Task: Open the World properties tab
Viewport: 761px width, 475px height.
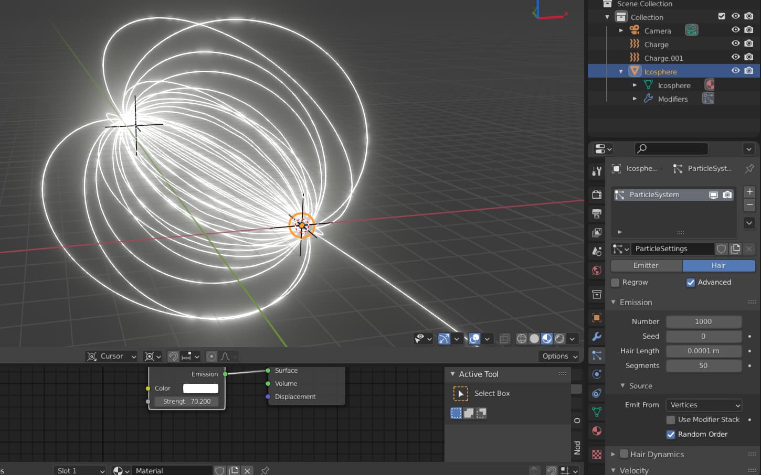Action: pyautogui.click(x=597, y=271)
